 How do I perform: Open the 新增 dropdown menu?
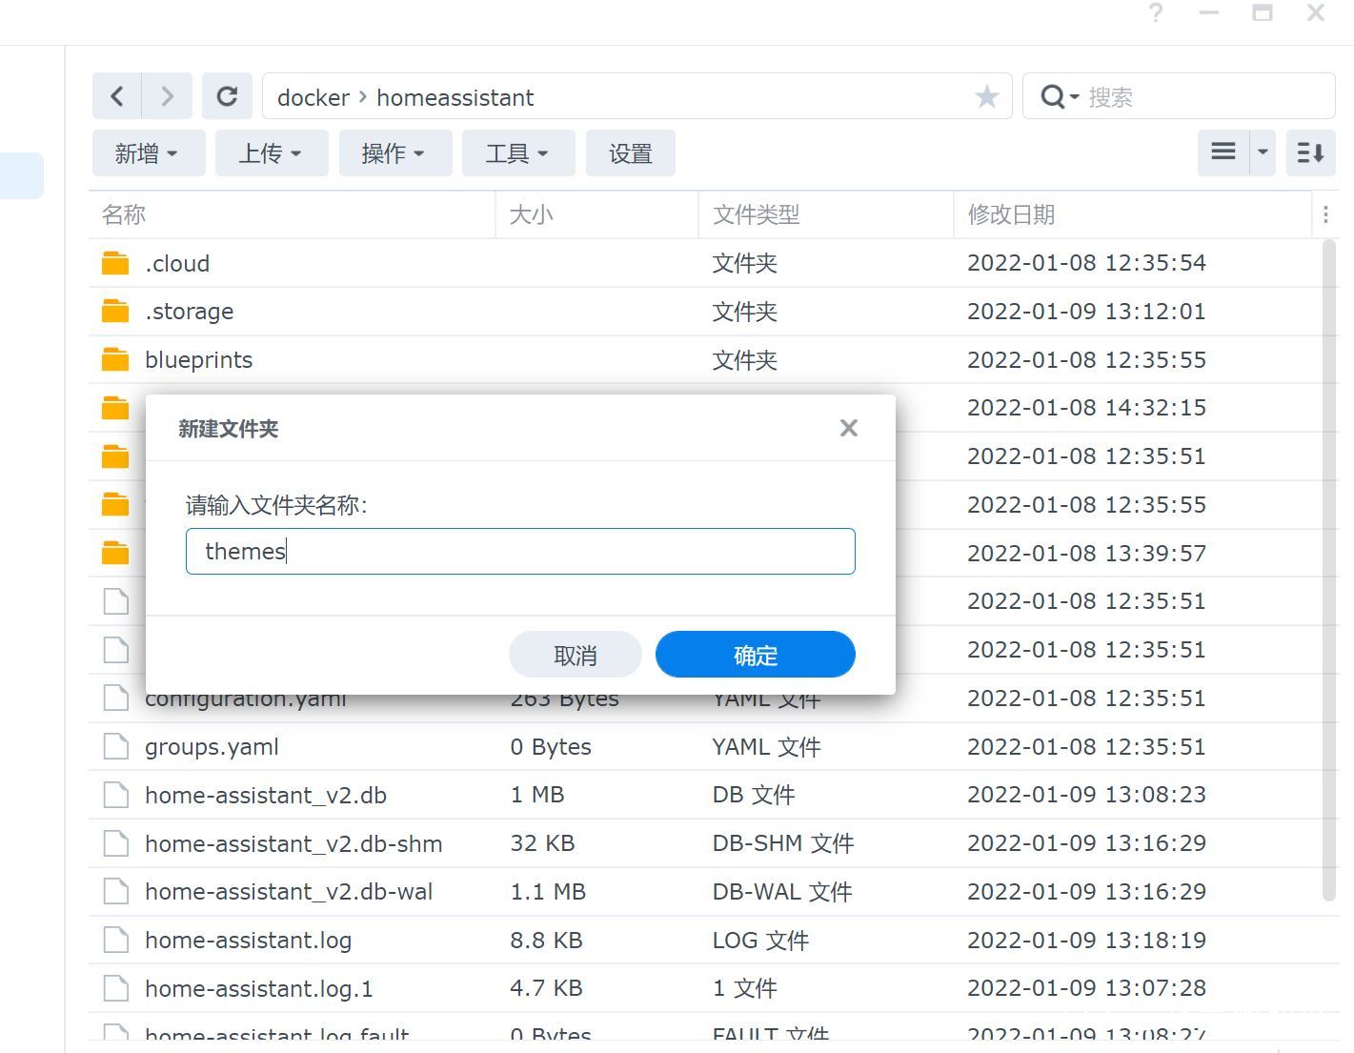coord(148,152)
